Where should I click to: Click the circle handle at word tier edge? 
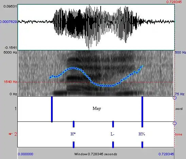174,98
